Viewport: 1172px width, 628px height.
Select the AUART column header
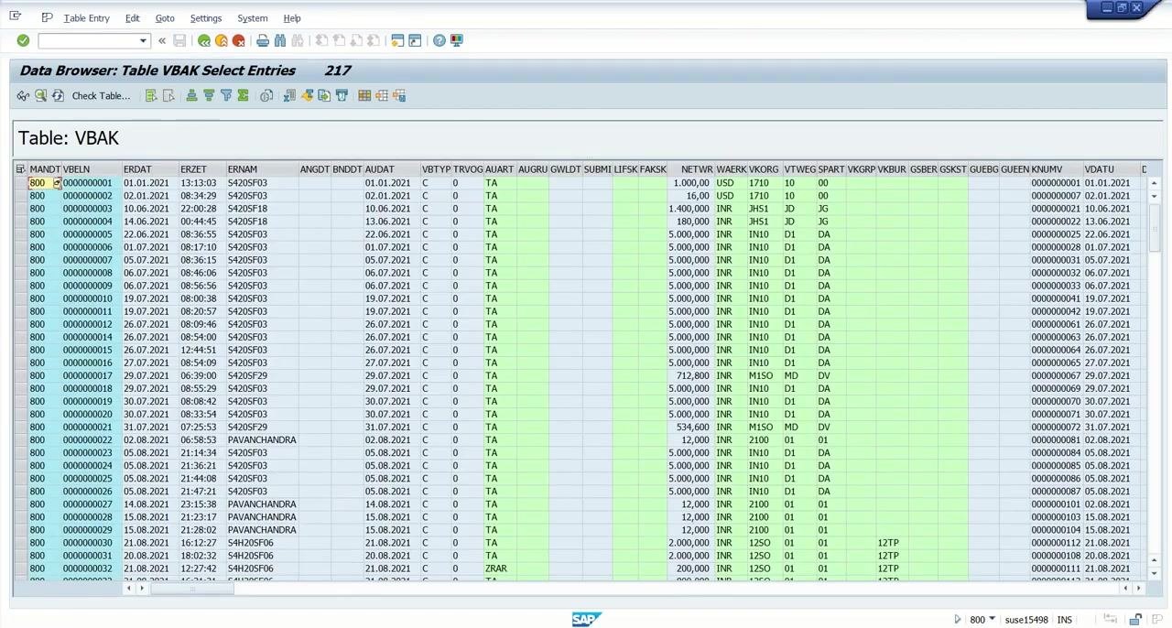(x=500, y=169)
